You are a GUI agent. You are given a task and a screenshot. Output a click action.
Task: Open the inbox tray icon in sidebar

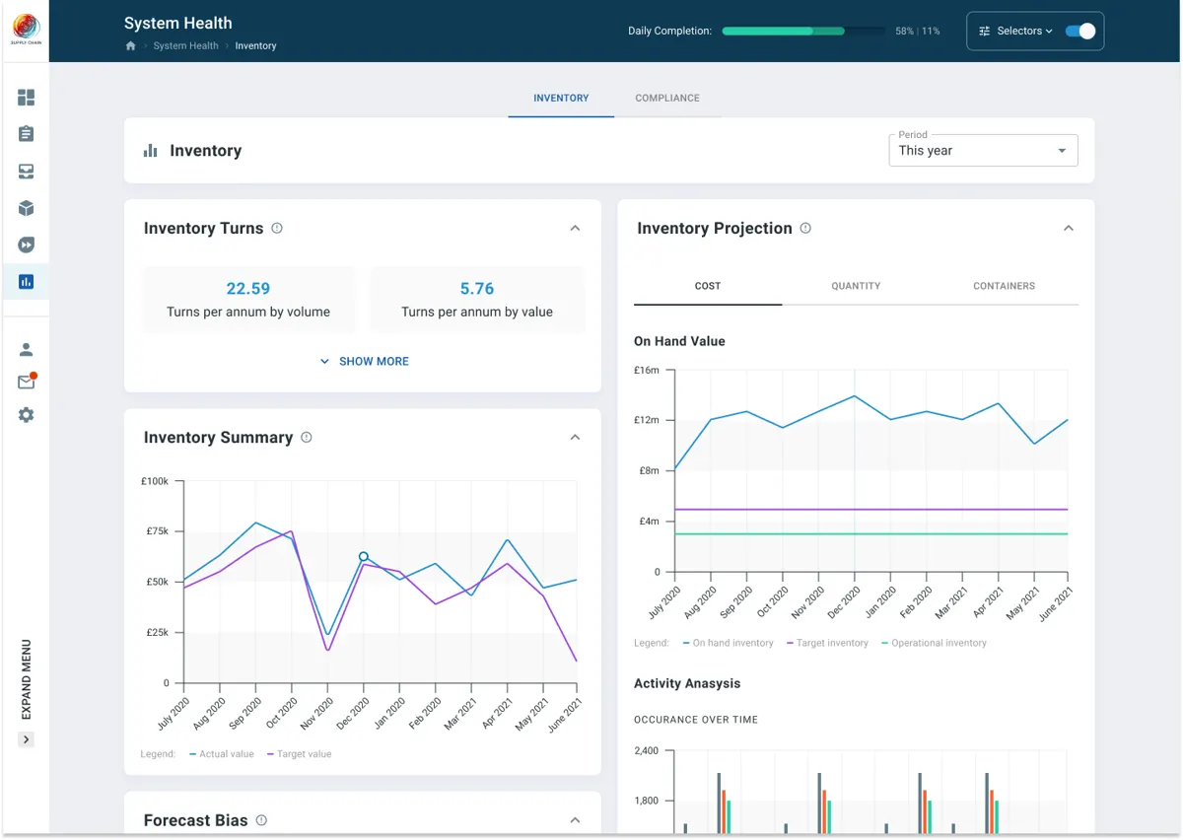27,172
